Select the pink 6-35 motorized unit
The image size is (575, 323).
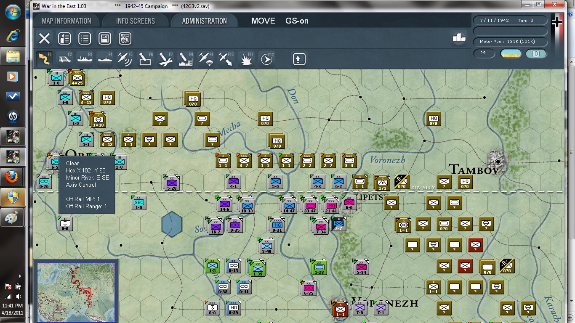(x=309, y=288)
